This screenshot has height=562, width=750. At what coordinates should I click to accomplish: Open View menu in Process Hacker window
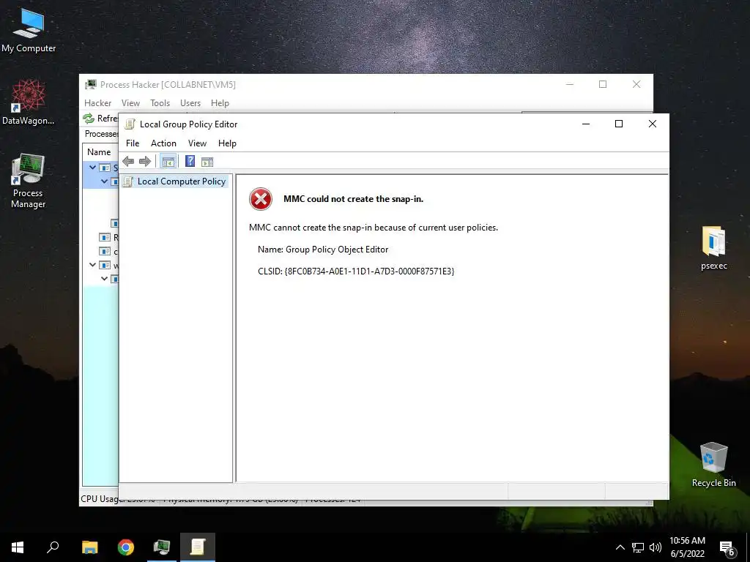[130, 103]
